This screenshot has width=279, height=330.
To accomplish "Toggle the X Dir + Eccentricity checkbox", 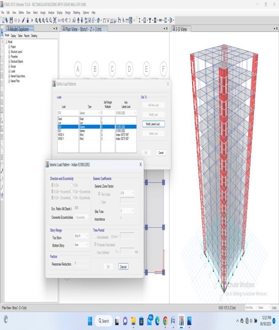I will (x=52, y=192).
